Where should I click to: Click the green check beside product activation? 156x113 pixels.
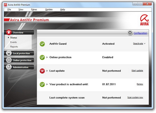coord(42,85)
